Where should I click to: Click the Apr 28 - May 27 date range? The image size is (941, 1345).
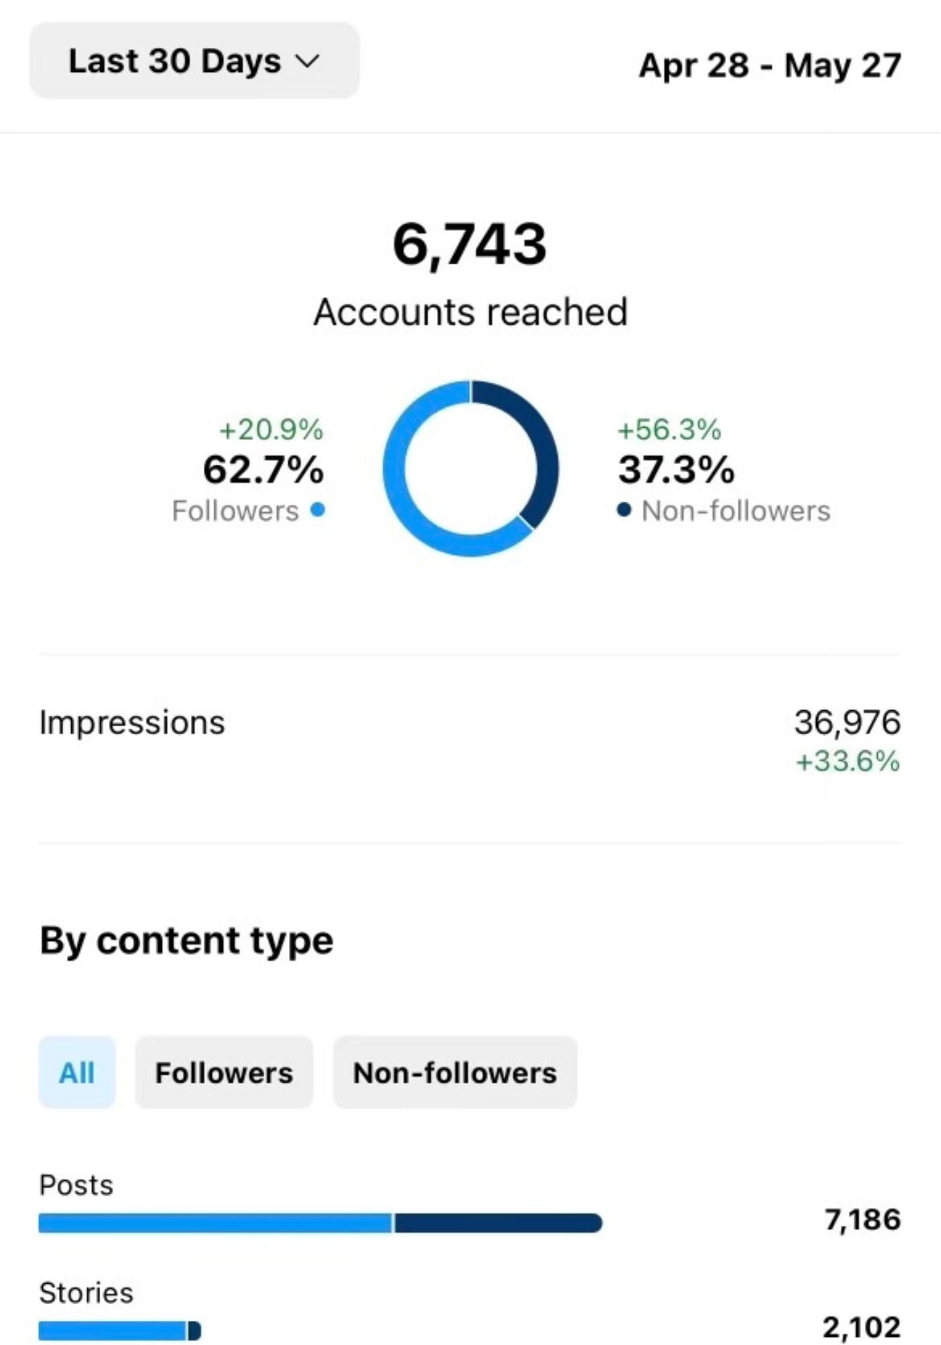pyautogui.click(x=768, y=66)
